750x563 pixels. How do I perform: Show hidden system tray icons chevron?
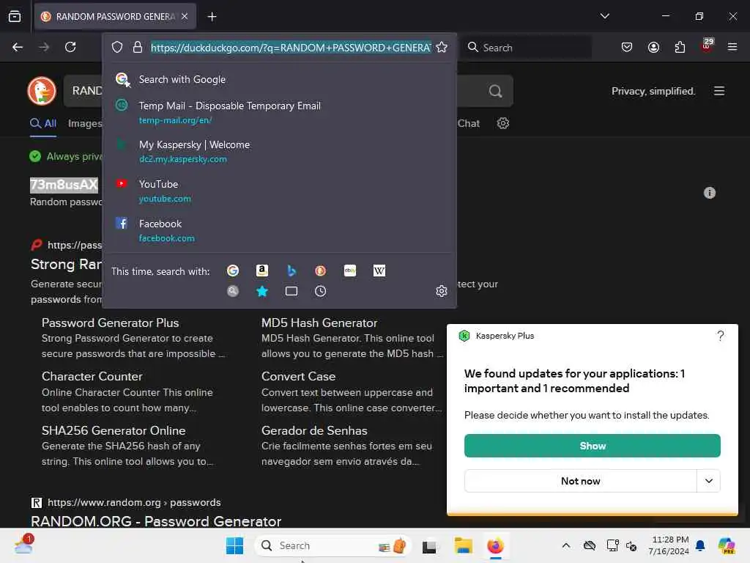(566, 545)
